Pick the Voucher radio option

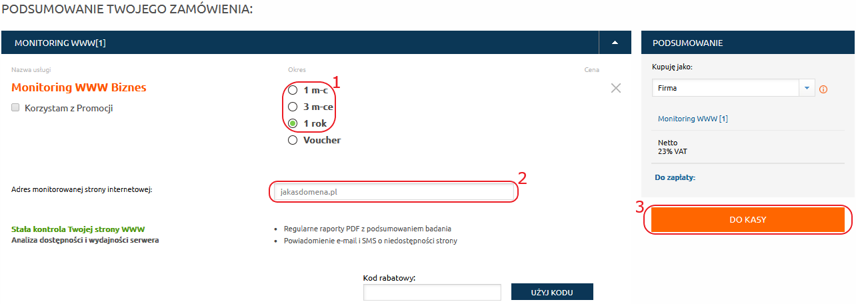point(292,140)
